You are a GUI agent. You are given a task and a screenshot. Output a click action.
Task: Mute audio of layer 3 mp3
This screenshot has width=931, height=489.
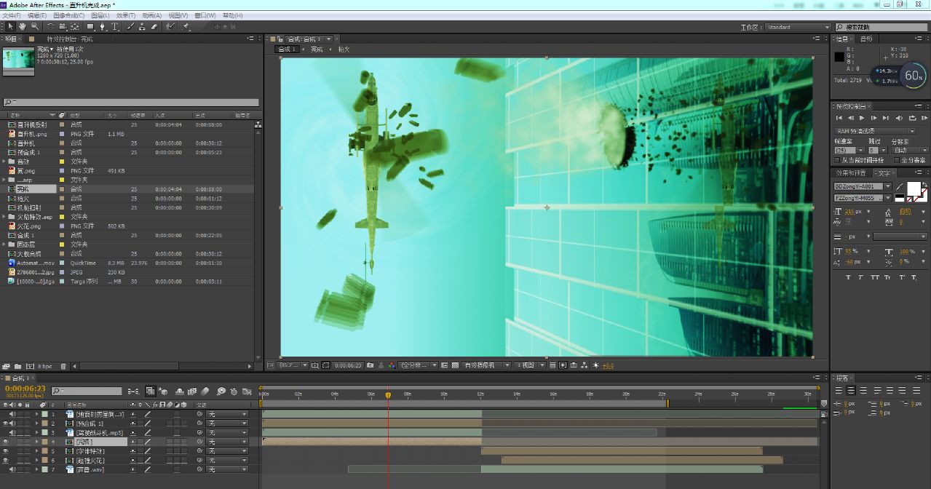click(13, 432)
